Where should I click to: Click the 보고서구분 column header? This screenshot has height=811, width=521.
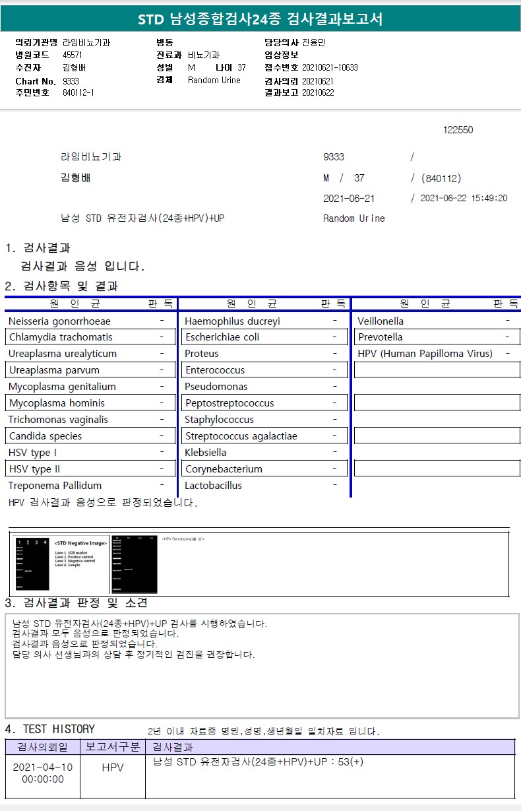tap(113, 747)
